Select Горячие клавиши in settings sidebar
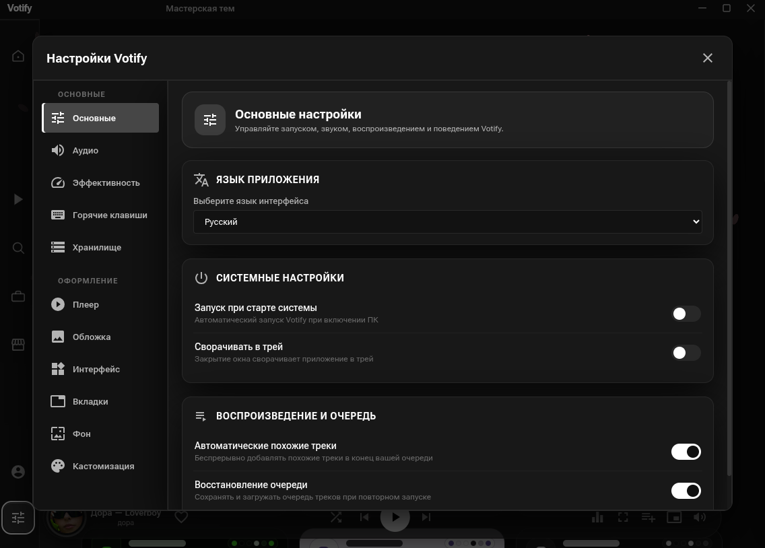The image size is (765, 548). point(100,215)
